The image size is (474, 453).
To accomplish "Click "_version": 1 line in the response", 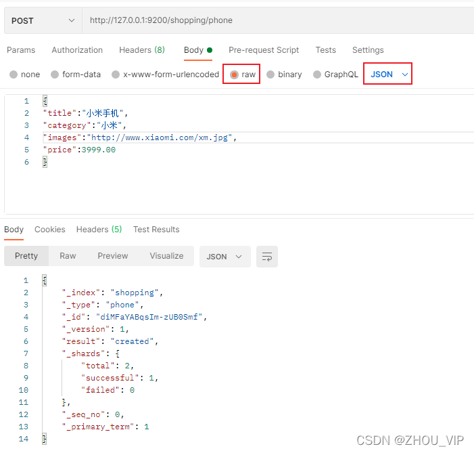I will 95,329.
